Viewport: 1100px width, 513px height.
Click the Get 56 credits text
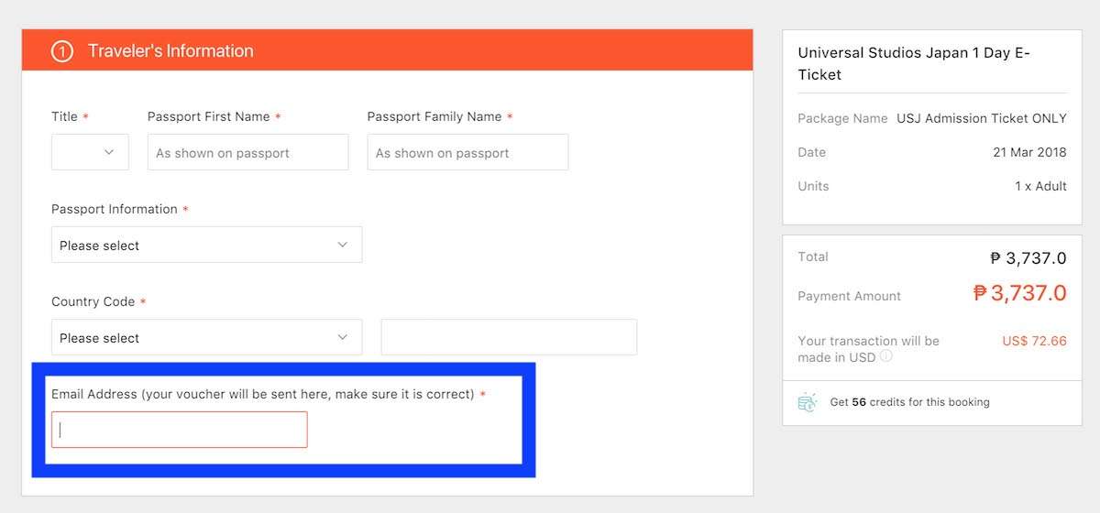(x=909, y=402)
